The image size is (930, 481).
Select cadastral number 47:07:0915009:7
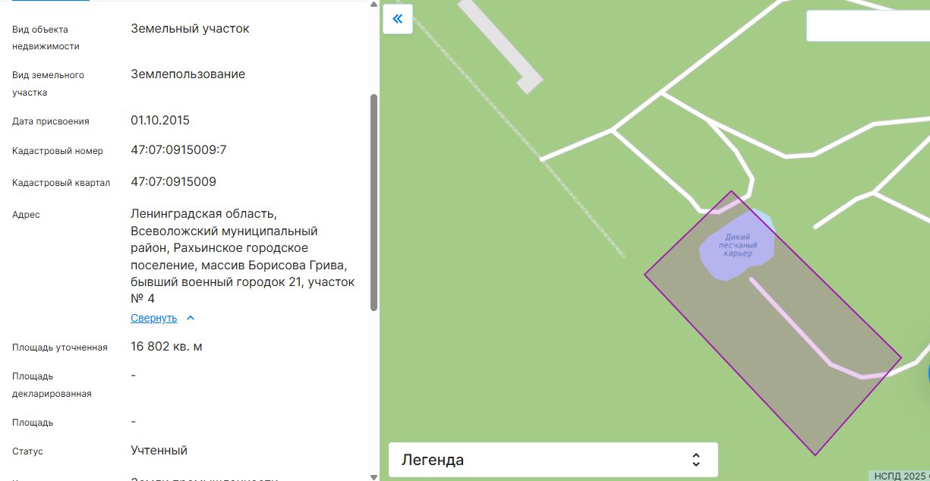pyautogui.click(x=178, y=150)
